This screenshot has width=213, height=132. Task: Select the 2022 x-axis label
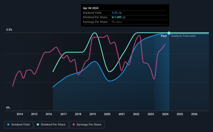(136, 114)
